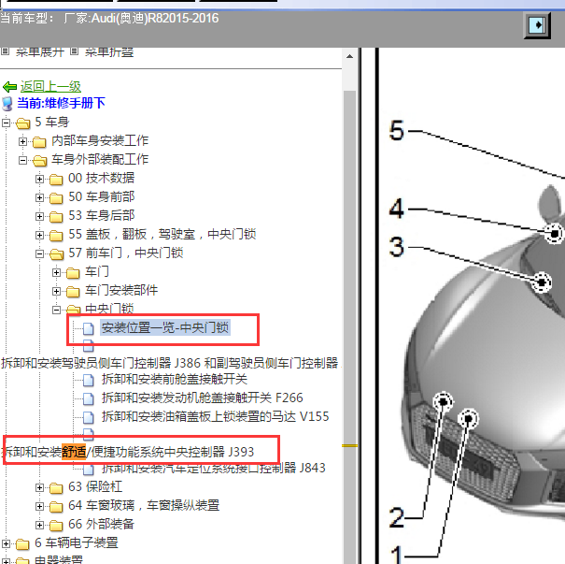Click the folder icon beside 66 外部装备

[x=56, y=525]
